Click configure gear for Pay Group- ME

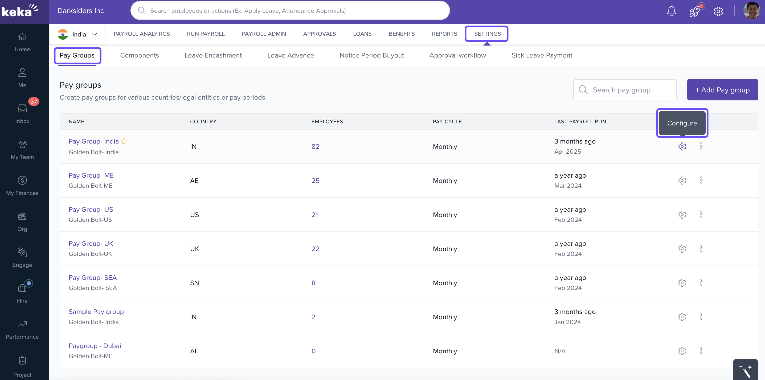pyautogui.click(x=682, y=180)
